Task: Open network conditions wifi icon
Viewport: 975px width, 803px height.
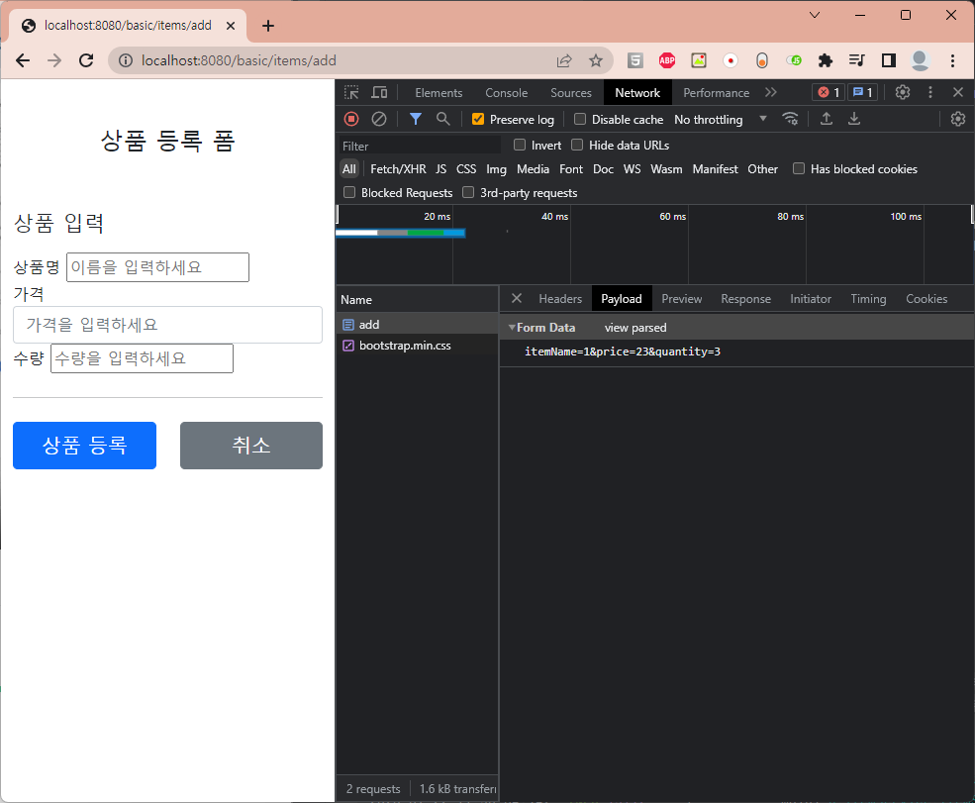Action: 790,119
